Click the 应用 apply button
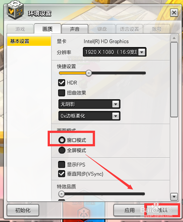 pyautogui.click(x=129, y=210)
